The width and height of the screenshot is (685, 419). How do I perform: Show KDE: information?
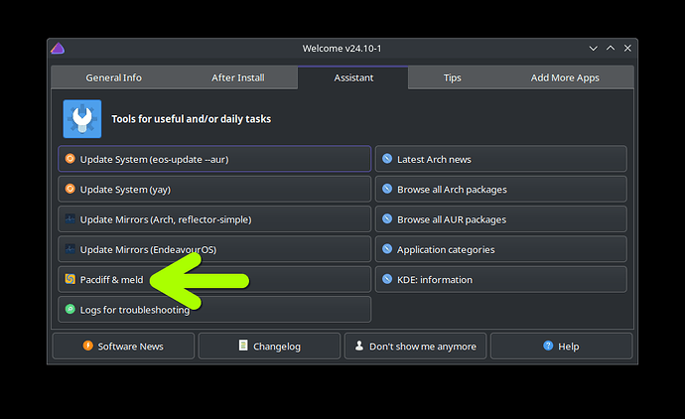(x=501, y=280)
